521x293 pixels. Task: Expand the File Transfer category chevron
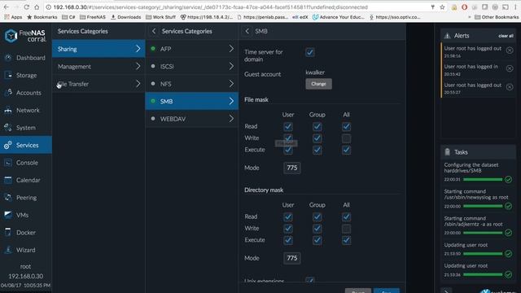[x=138, y=84]
